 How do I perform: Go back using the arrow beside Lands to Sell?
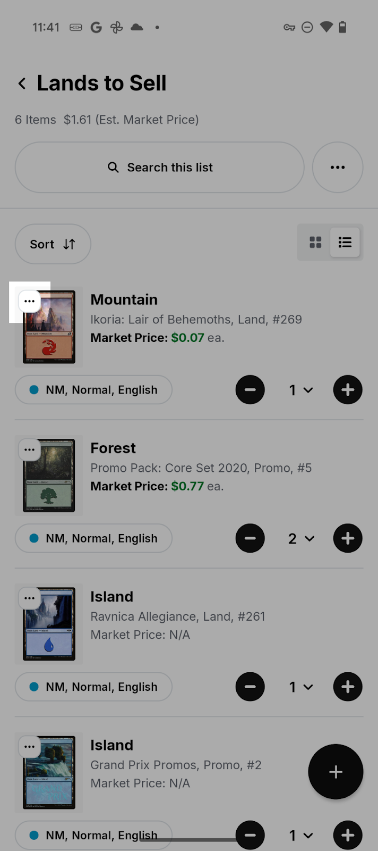[x=22, y=84]
